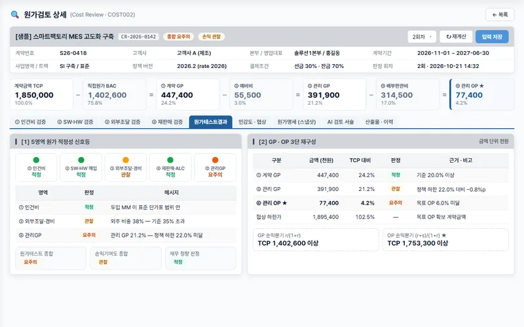Click yellow signal light for 외부조달·경비
Screen dimensions: 524x327
pyautogui.click(x=126, y=160)
